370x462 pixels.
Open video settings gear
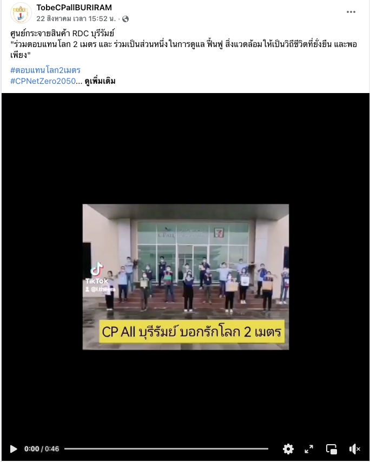(x=288, y=448)
